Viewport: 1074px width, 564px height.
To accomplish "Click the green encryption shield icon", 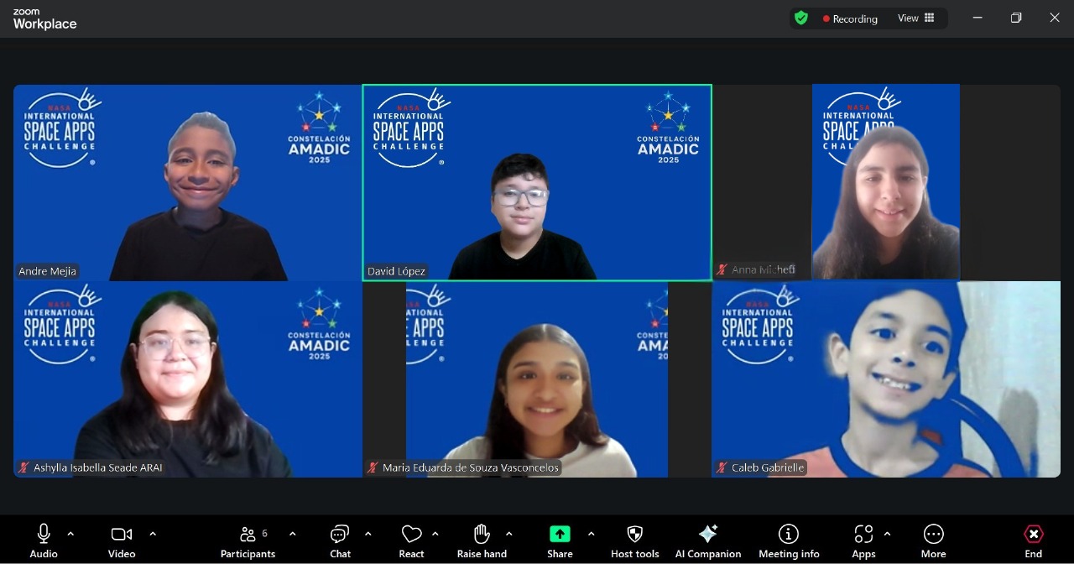I will 801,18.
